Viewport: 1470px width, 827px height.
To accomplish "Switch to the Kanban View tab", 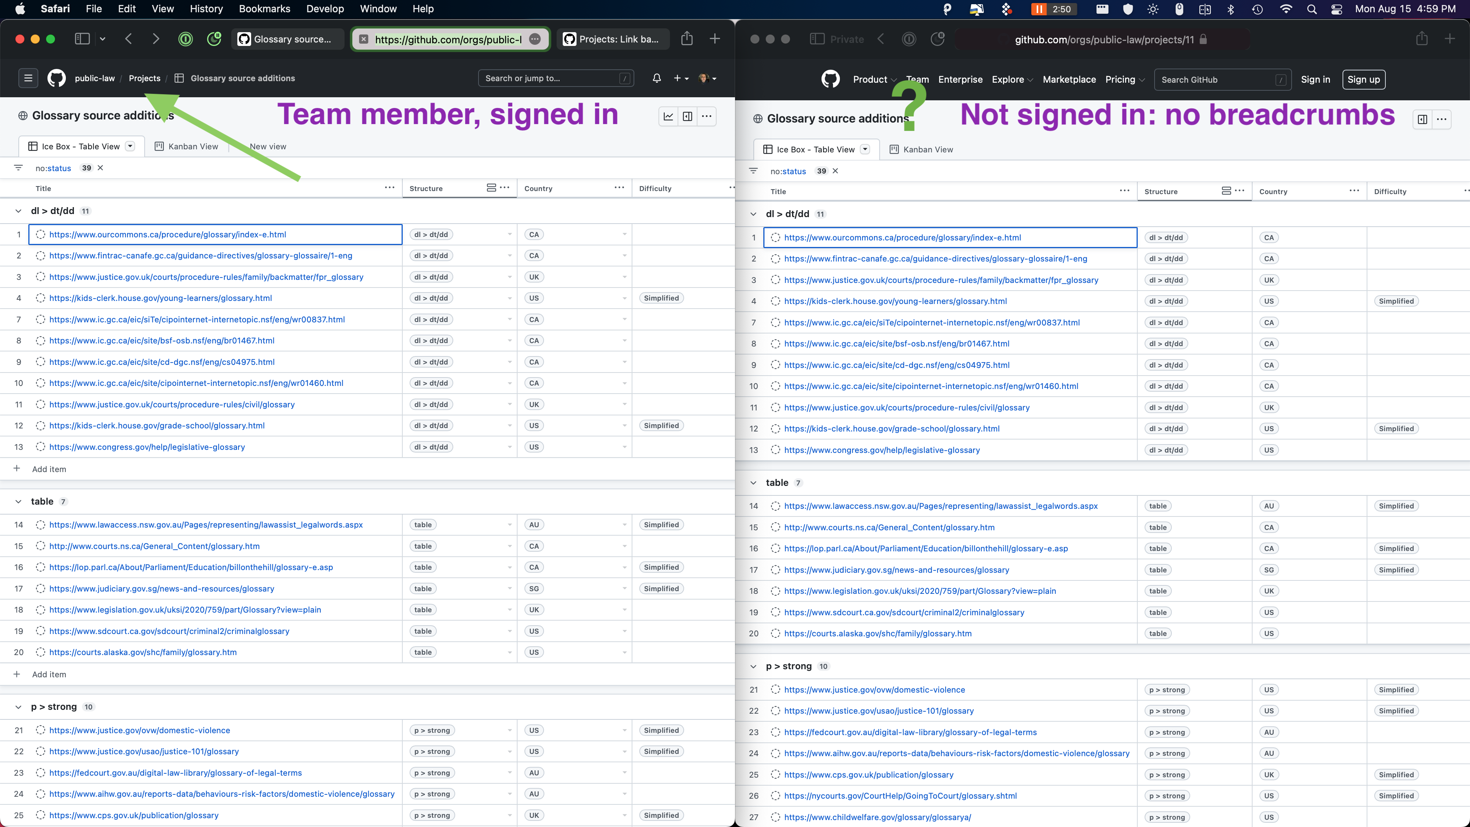I will (x=186, y=146).
